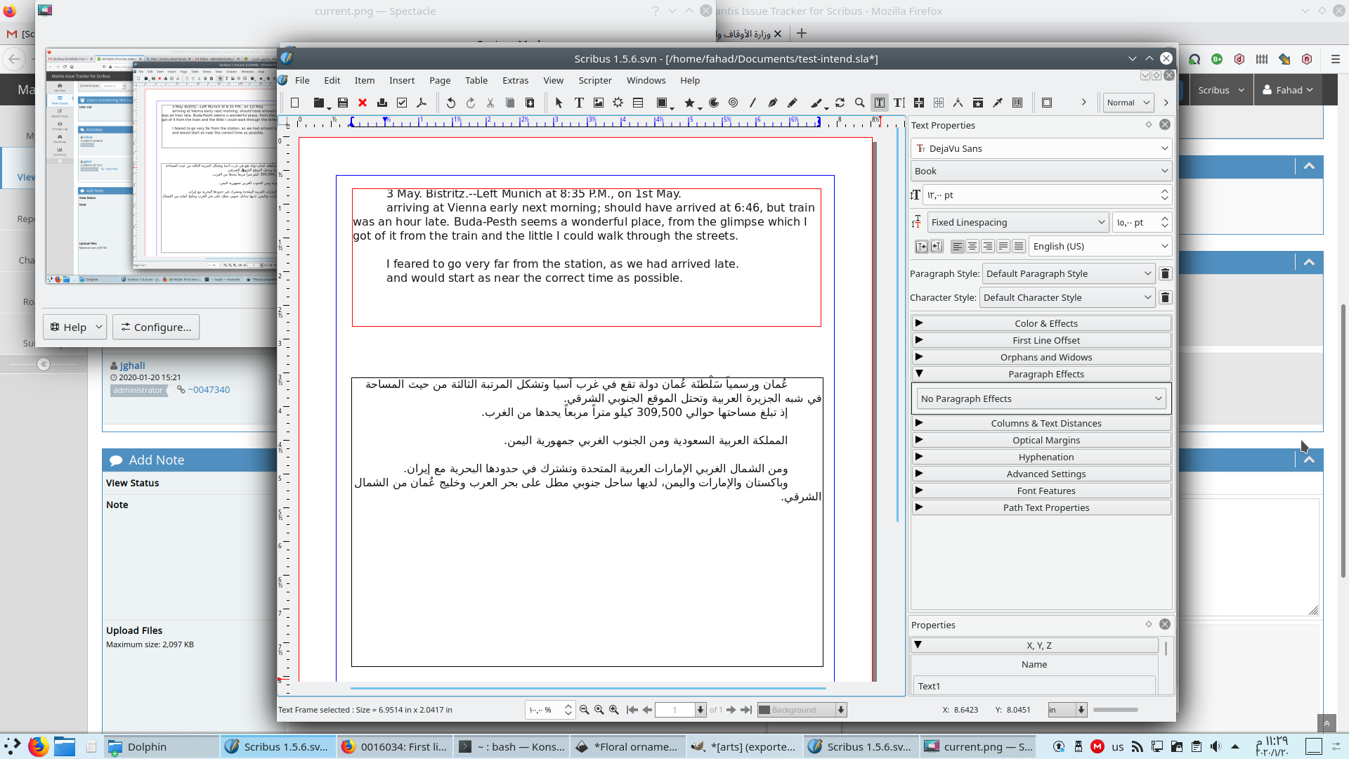Click the Link Text Frames icon

tap(919, 103)
